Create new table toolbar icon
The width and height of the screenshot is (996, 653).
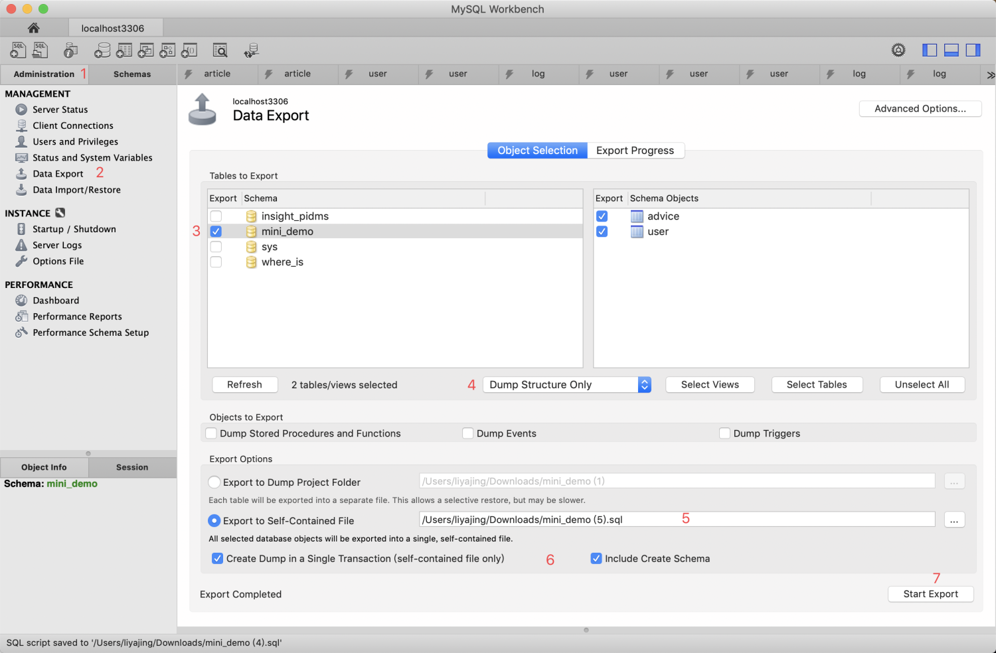tap(124, 50)
